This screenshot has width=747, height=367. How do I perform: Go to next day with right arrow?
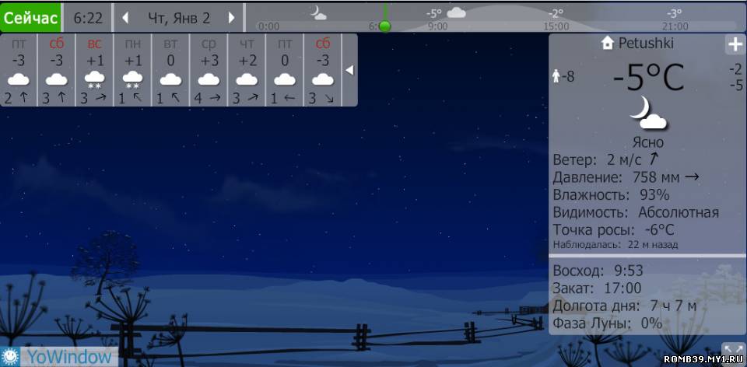pyautogui.click(x=231, y=17)
